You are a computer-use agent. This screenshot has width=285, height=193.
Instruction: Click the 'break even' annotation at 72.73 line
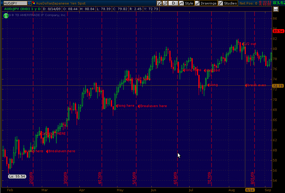tap(255, 85)
